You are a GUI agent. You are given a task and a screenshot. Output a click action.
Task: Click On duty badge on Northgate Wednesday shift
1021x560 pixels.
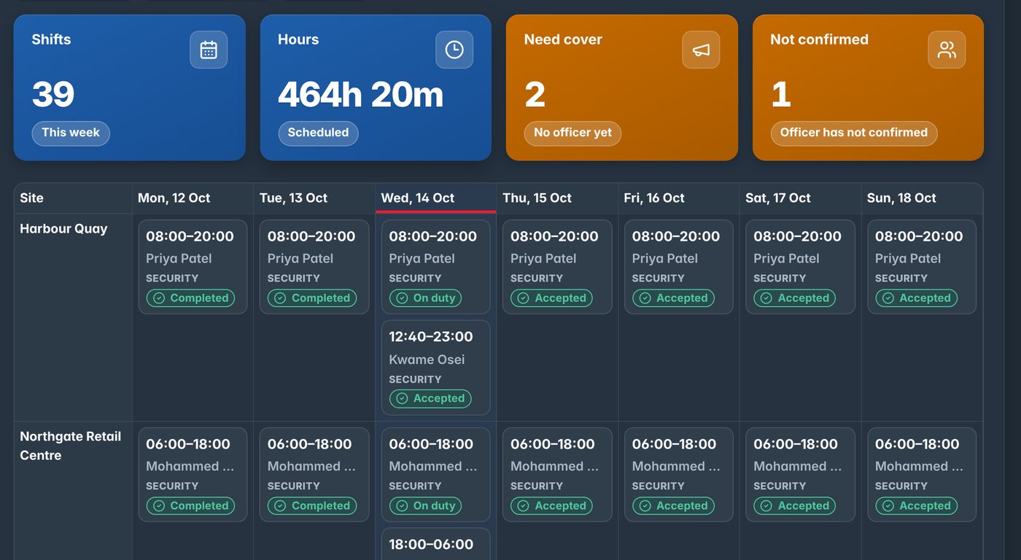point(425,506)
